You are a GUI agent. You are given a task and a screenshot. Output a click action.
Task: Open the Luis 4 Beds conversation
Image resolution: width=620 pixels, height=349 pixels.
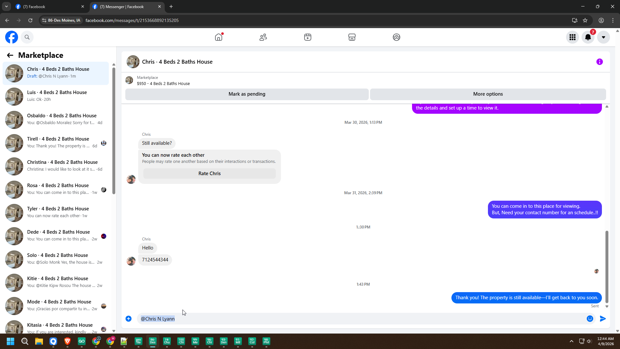57,96
